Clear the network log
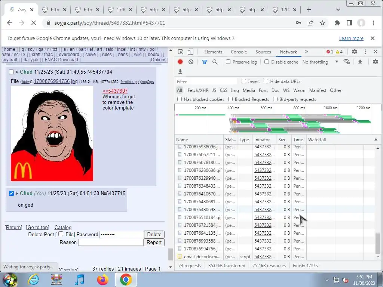Image resolution: width=383 pixels, height=287 pixels. [x=191, y=62]
